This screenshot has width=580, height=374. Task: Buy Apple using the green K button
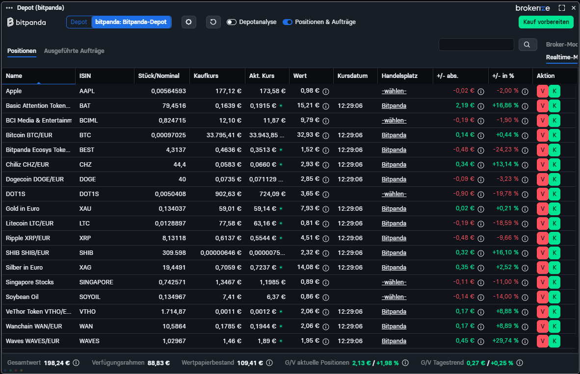tap(554, 91)
